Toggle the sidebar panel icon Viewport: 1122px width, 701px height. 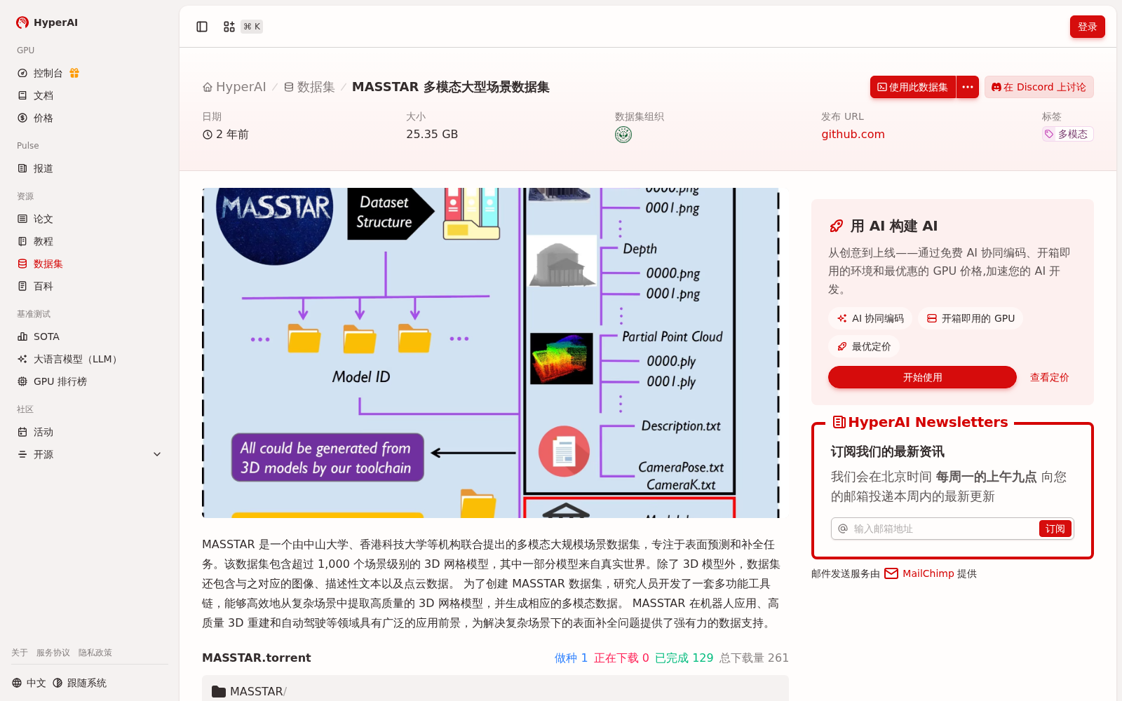tap(202, 27)
